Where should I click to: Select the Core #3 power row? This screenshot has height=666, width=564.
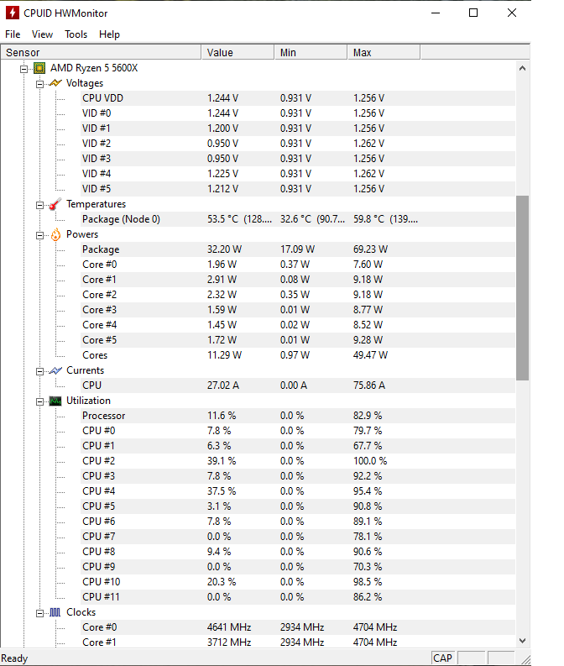tap(298, 310)
